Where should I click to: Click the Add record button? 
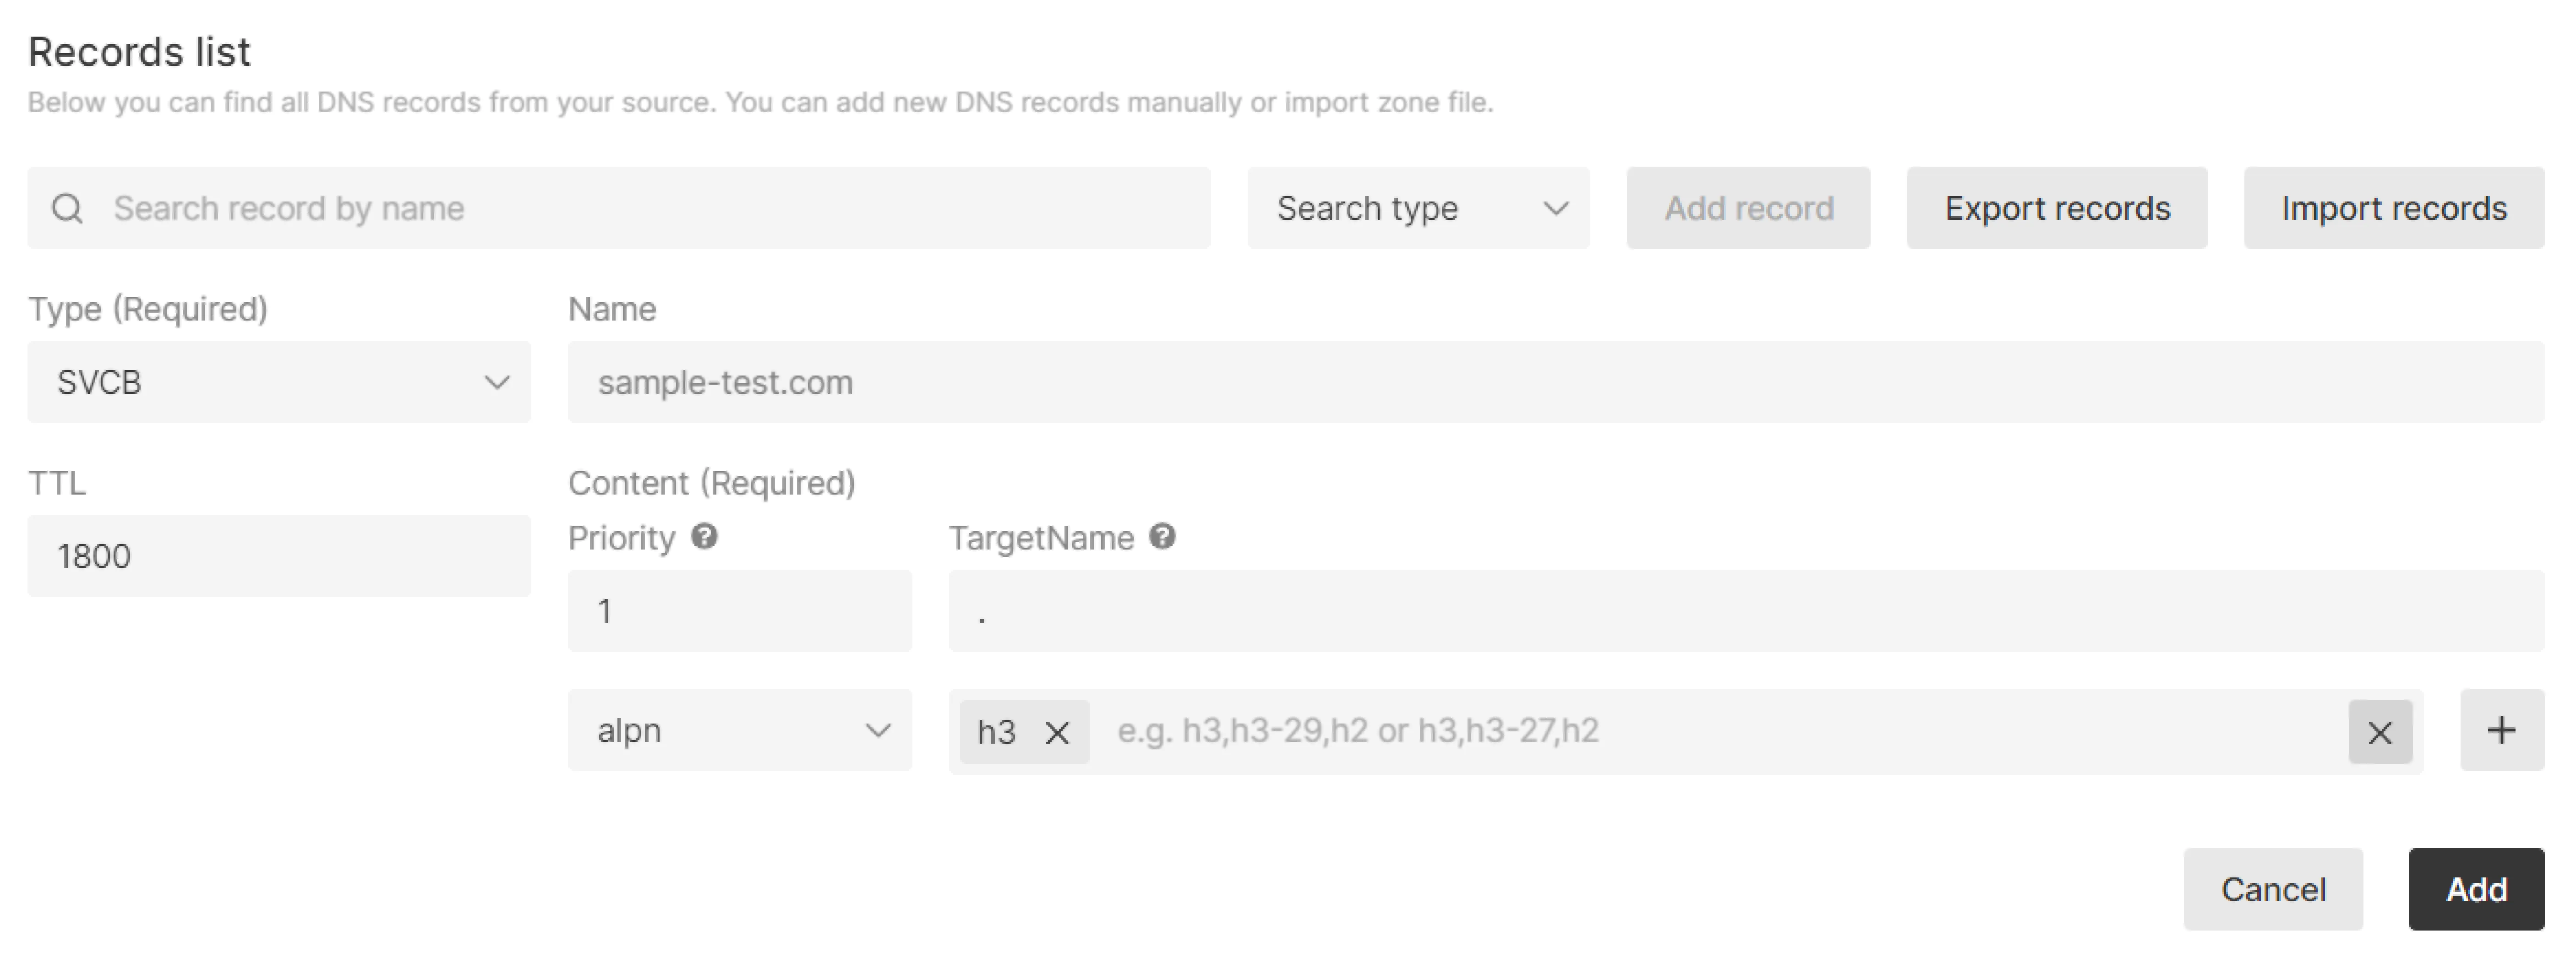click(1748, 208)
